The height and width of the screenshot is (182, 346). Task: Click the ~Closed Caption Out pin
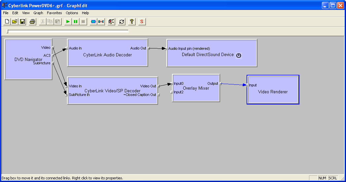click(158, 95)
